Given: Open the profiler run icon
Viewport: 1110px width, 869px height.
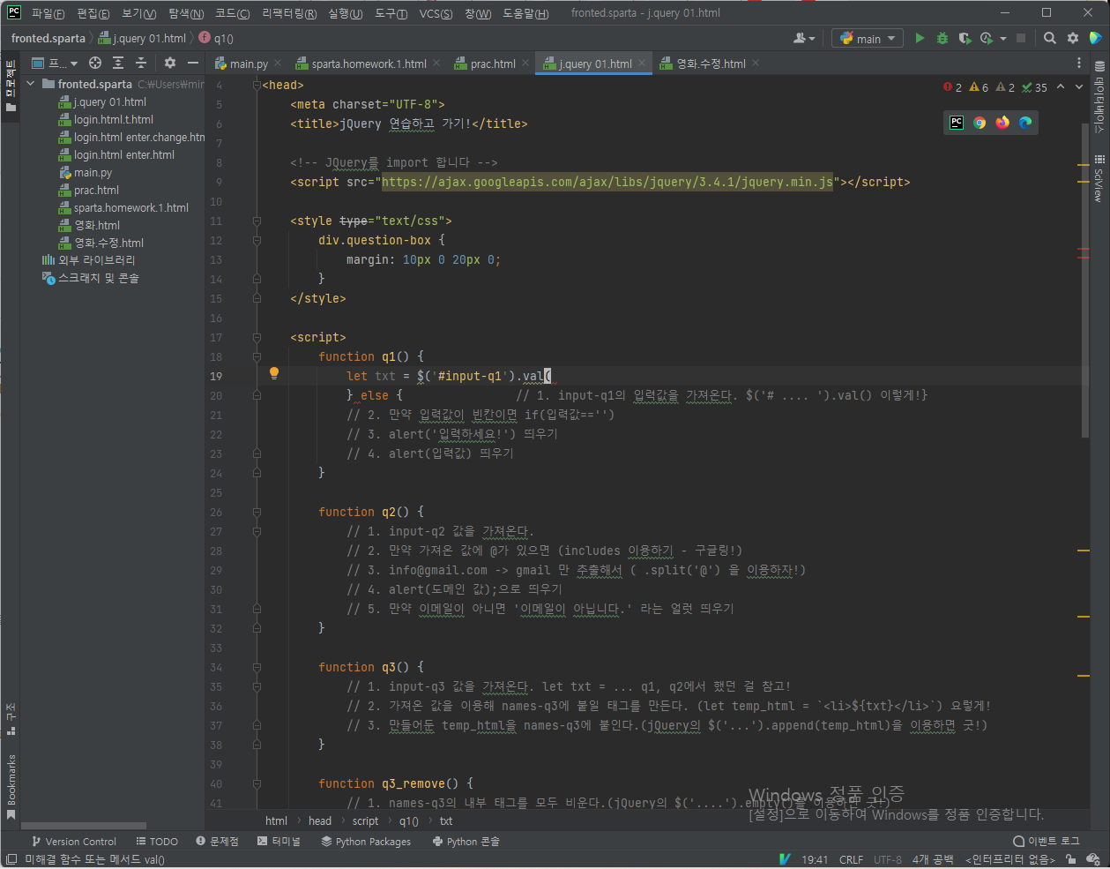Looking at the screenshot, I should coord(986,38).
